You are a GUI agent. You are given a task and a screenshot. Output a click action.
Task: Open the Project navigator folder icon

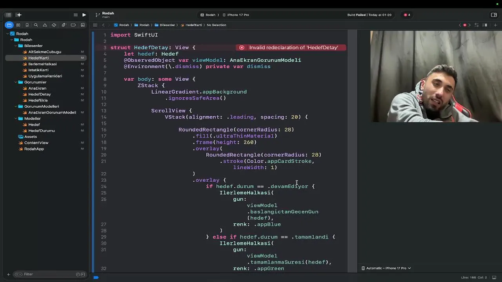point(9,25)
